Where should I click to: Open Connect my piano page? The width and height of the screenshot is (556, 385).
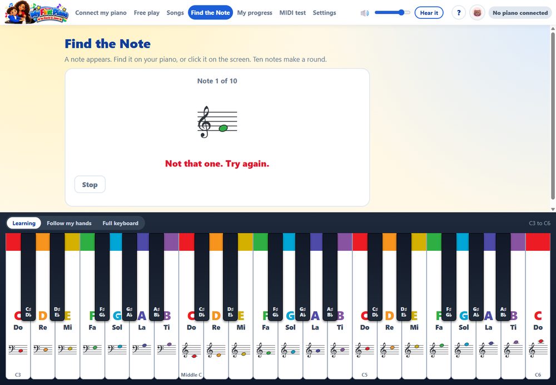tap(101, 13)
